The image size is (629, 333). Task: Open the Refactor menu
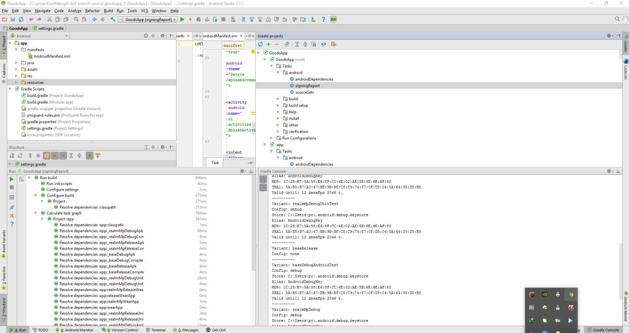coord(92,10)
